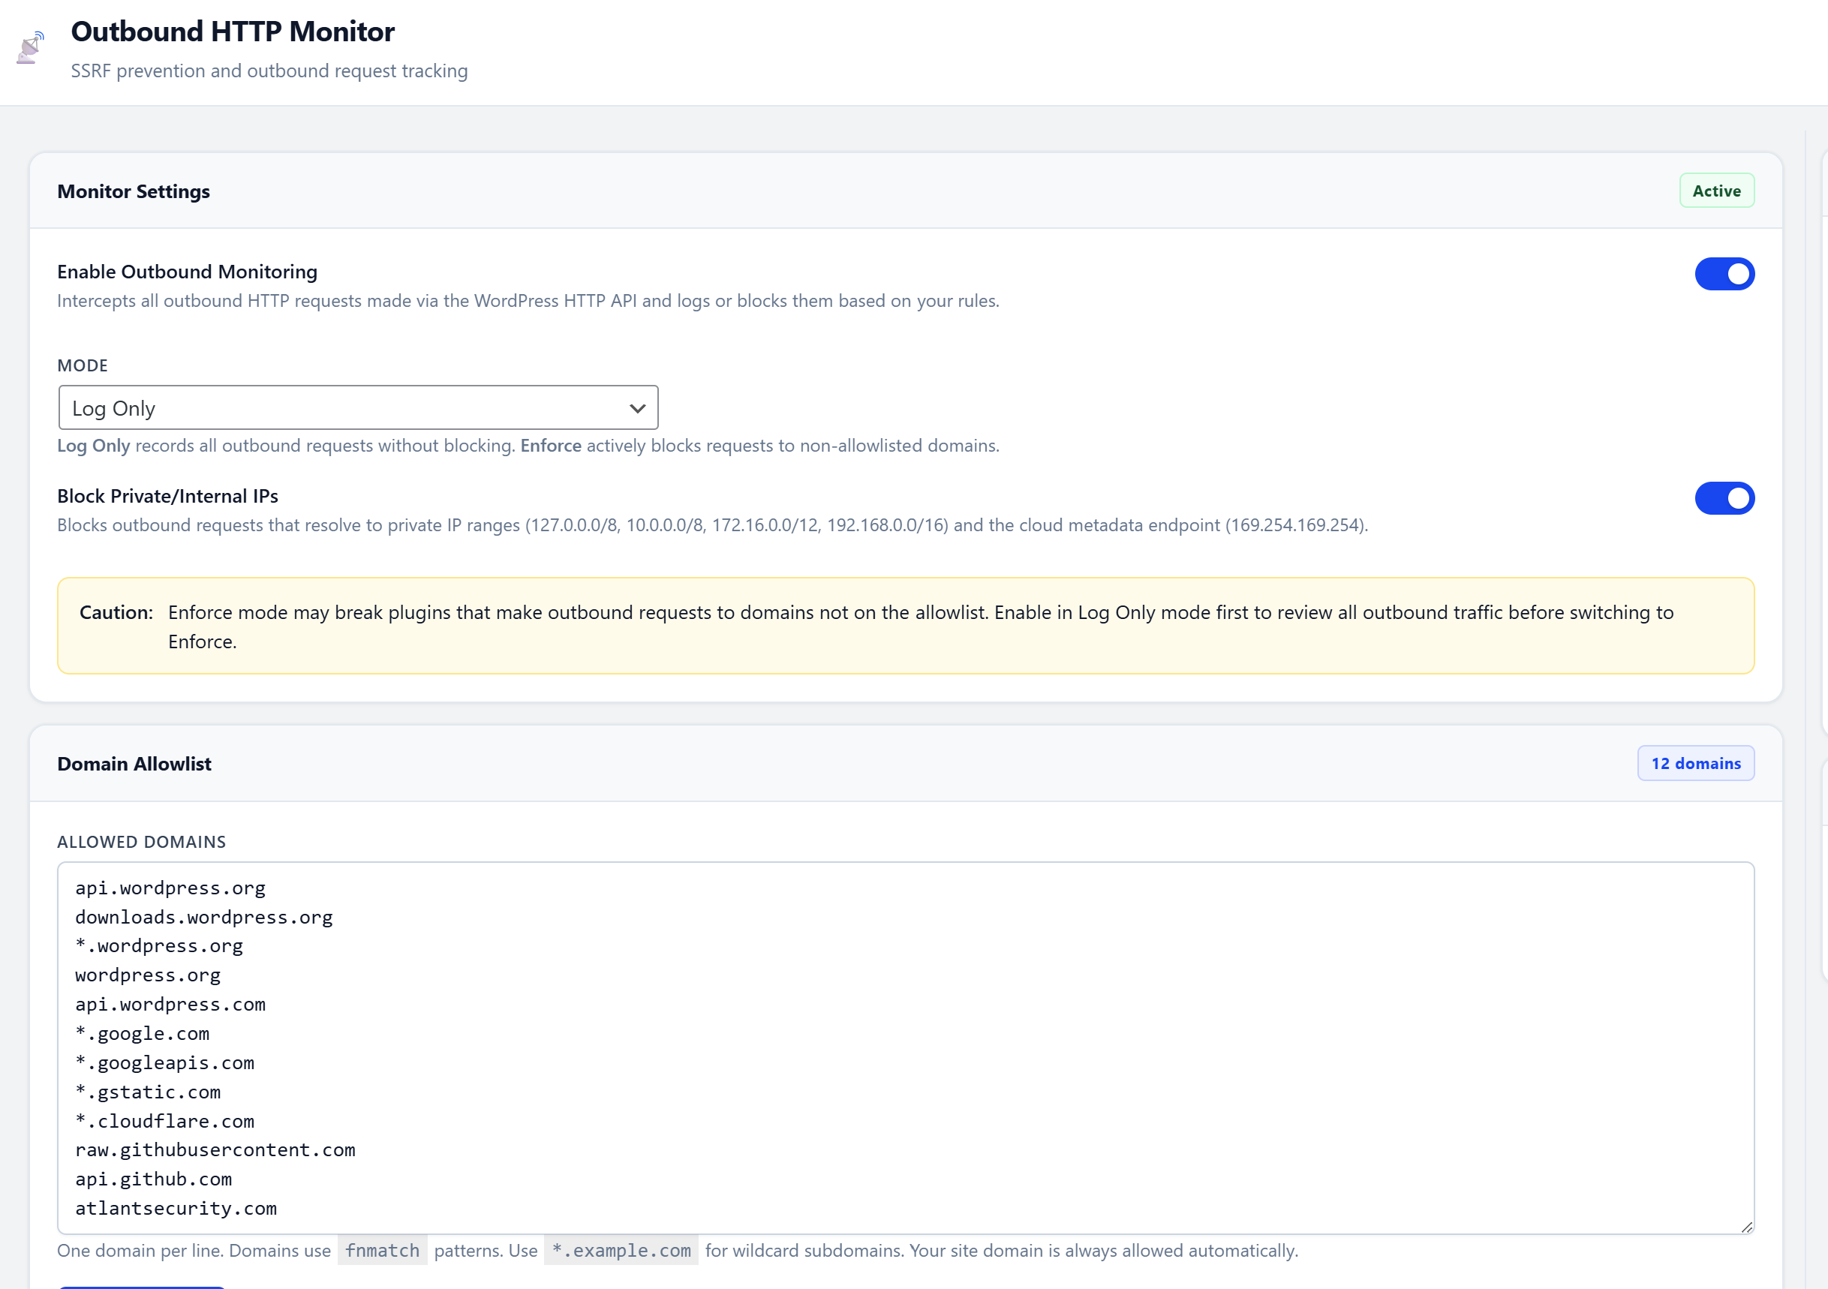
Task: Click the Outbound HTTP Monitor page title
Action: pos(233,32)
